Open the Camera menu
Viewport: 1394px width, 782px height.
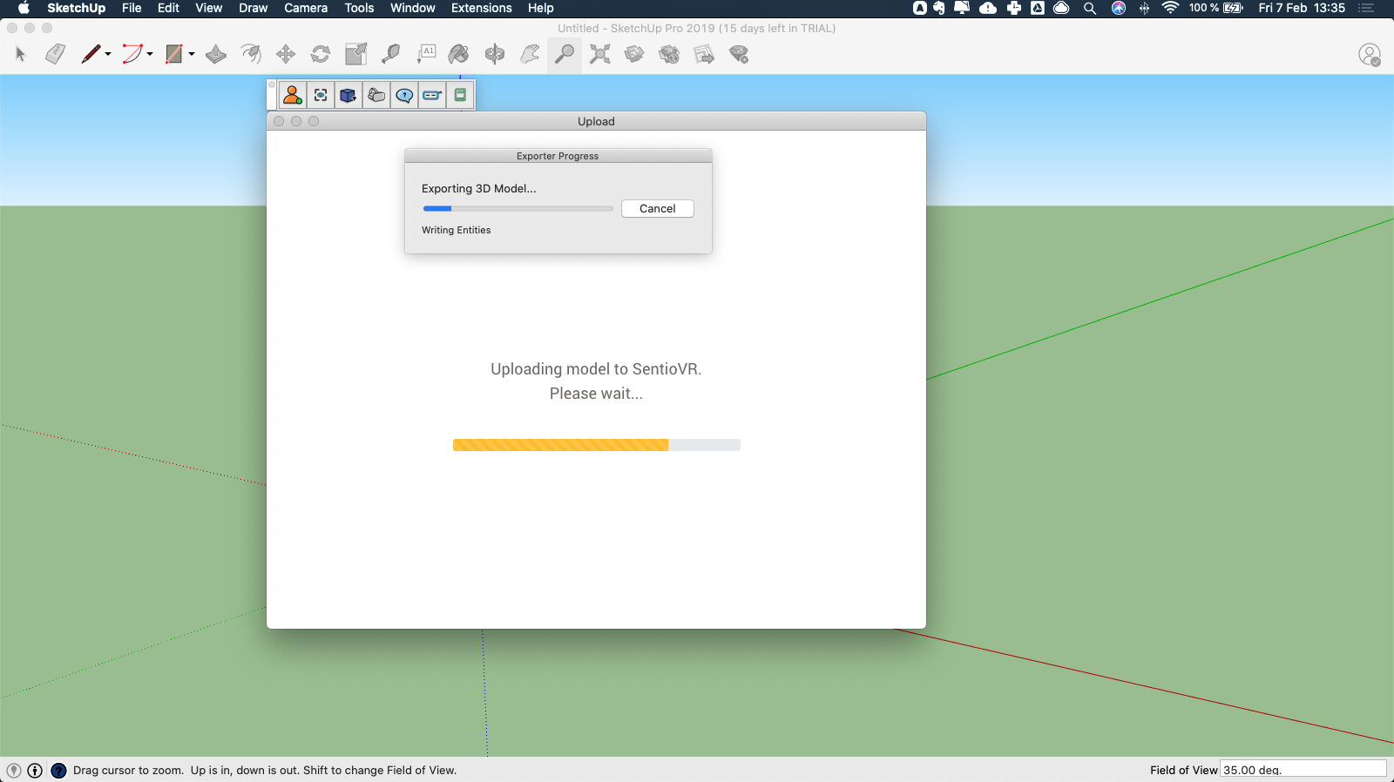(x=306, y=8)
